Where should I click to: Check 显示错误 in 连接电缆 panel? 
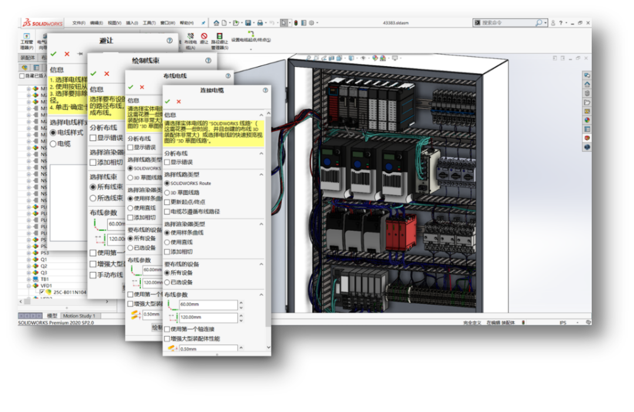click(x=167, y=162)
